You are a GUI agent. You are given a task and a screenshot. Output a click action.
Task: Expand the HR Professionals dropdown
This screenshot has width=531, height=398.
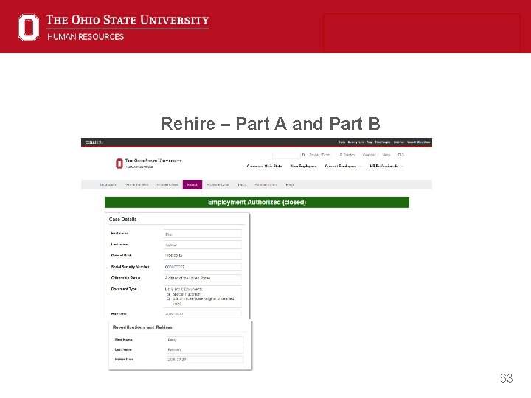point(386,166)
